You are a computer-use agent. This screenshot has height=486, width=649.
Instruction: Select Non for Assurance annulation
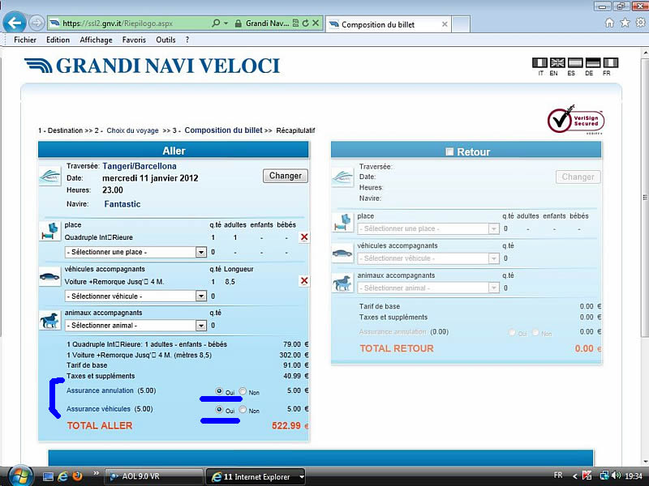[x=243, y=391]
